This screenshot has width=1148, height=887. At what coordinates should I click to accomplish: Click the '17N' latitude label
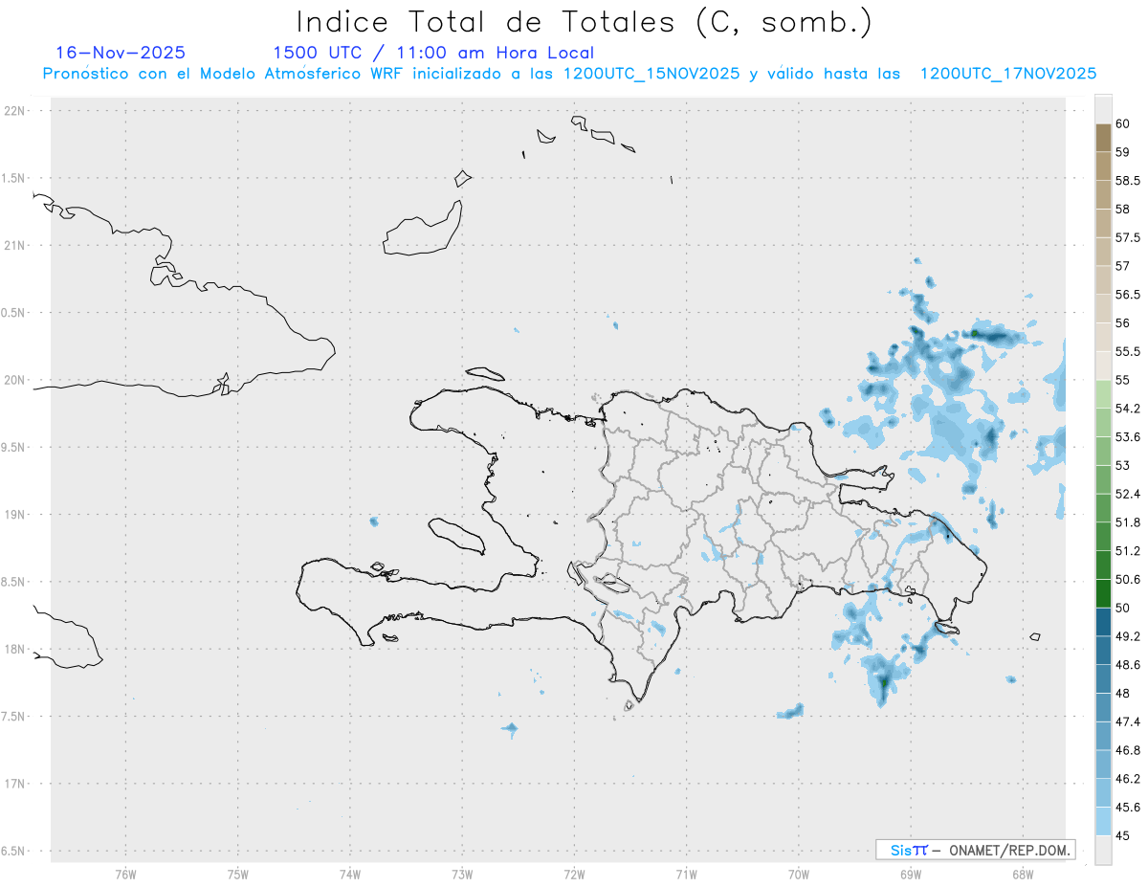(x=15, y=784)
